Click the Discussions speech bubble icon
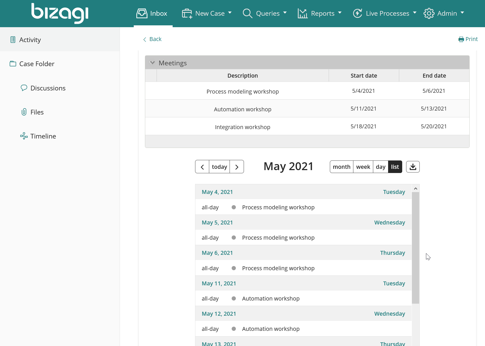Viewport: 485px width, 346px height. pyautogui.click(x=24, y=88)
